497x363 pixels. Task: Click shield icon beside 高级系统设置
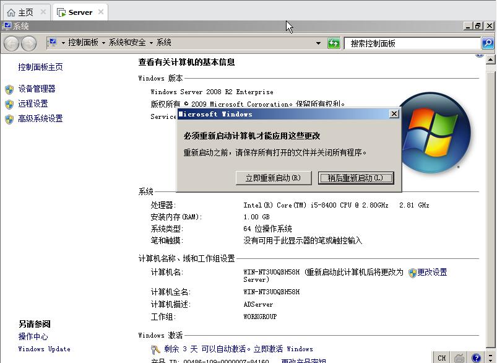point(9,120)
